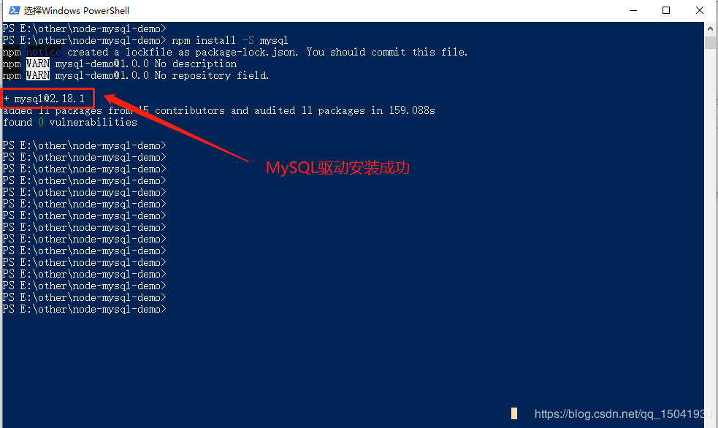Maximize the PowerShell window
The width and height of the screenshot is (718, 428).
[666, 10]
